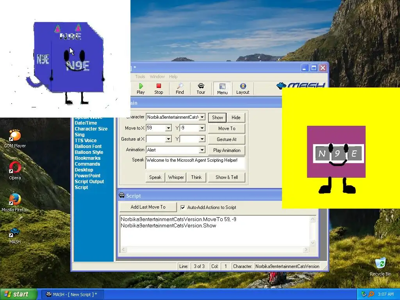The height and width of the screenshot is (300, 400).
Task: Select Character Size in the sidebar
Action: coord(91,129)
